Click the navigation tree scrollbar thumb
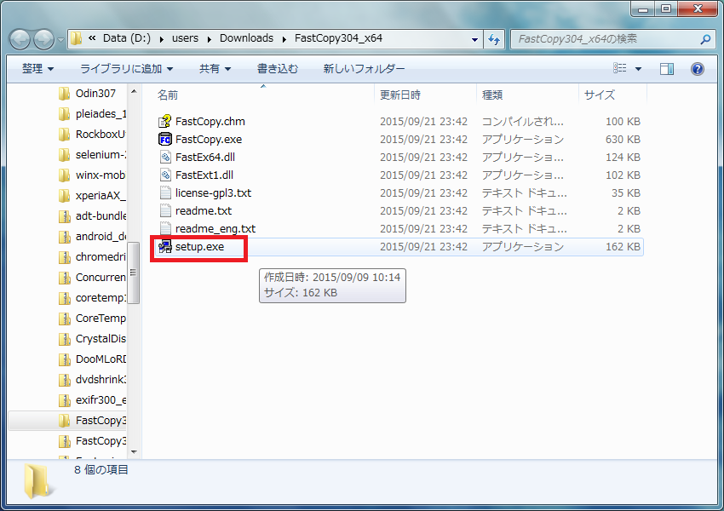 tap(134, 273)
